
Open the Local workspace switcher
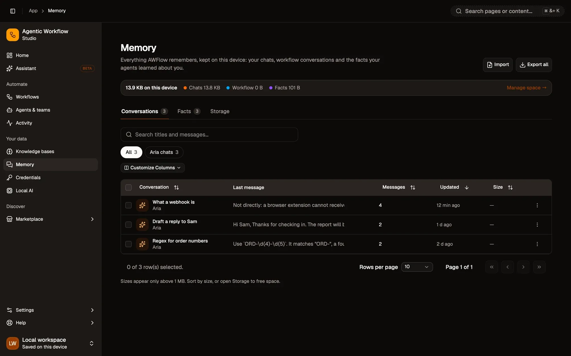click(51, 343)
